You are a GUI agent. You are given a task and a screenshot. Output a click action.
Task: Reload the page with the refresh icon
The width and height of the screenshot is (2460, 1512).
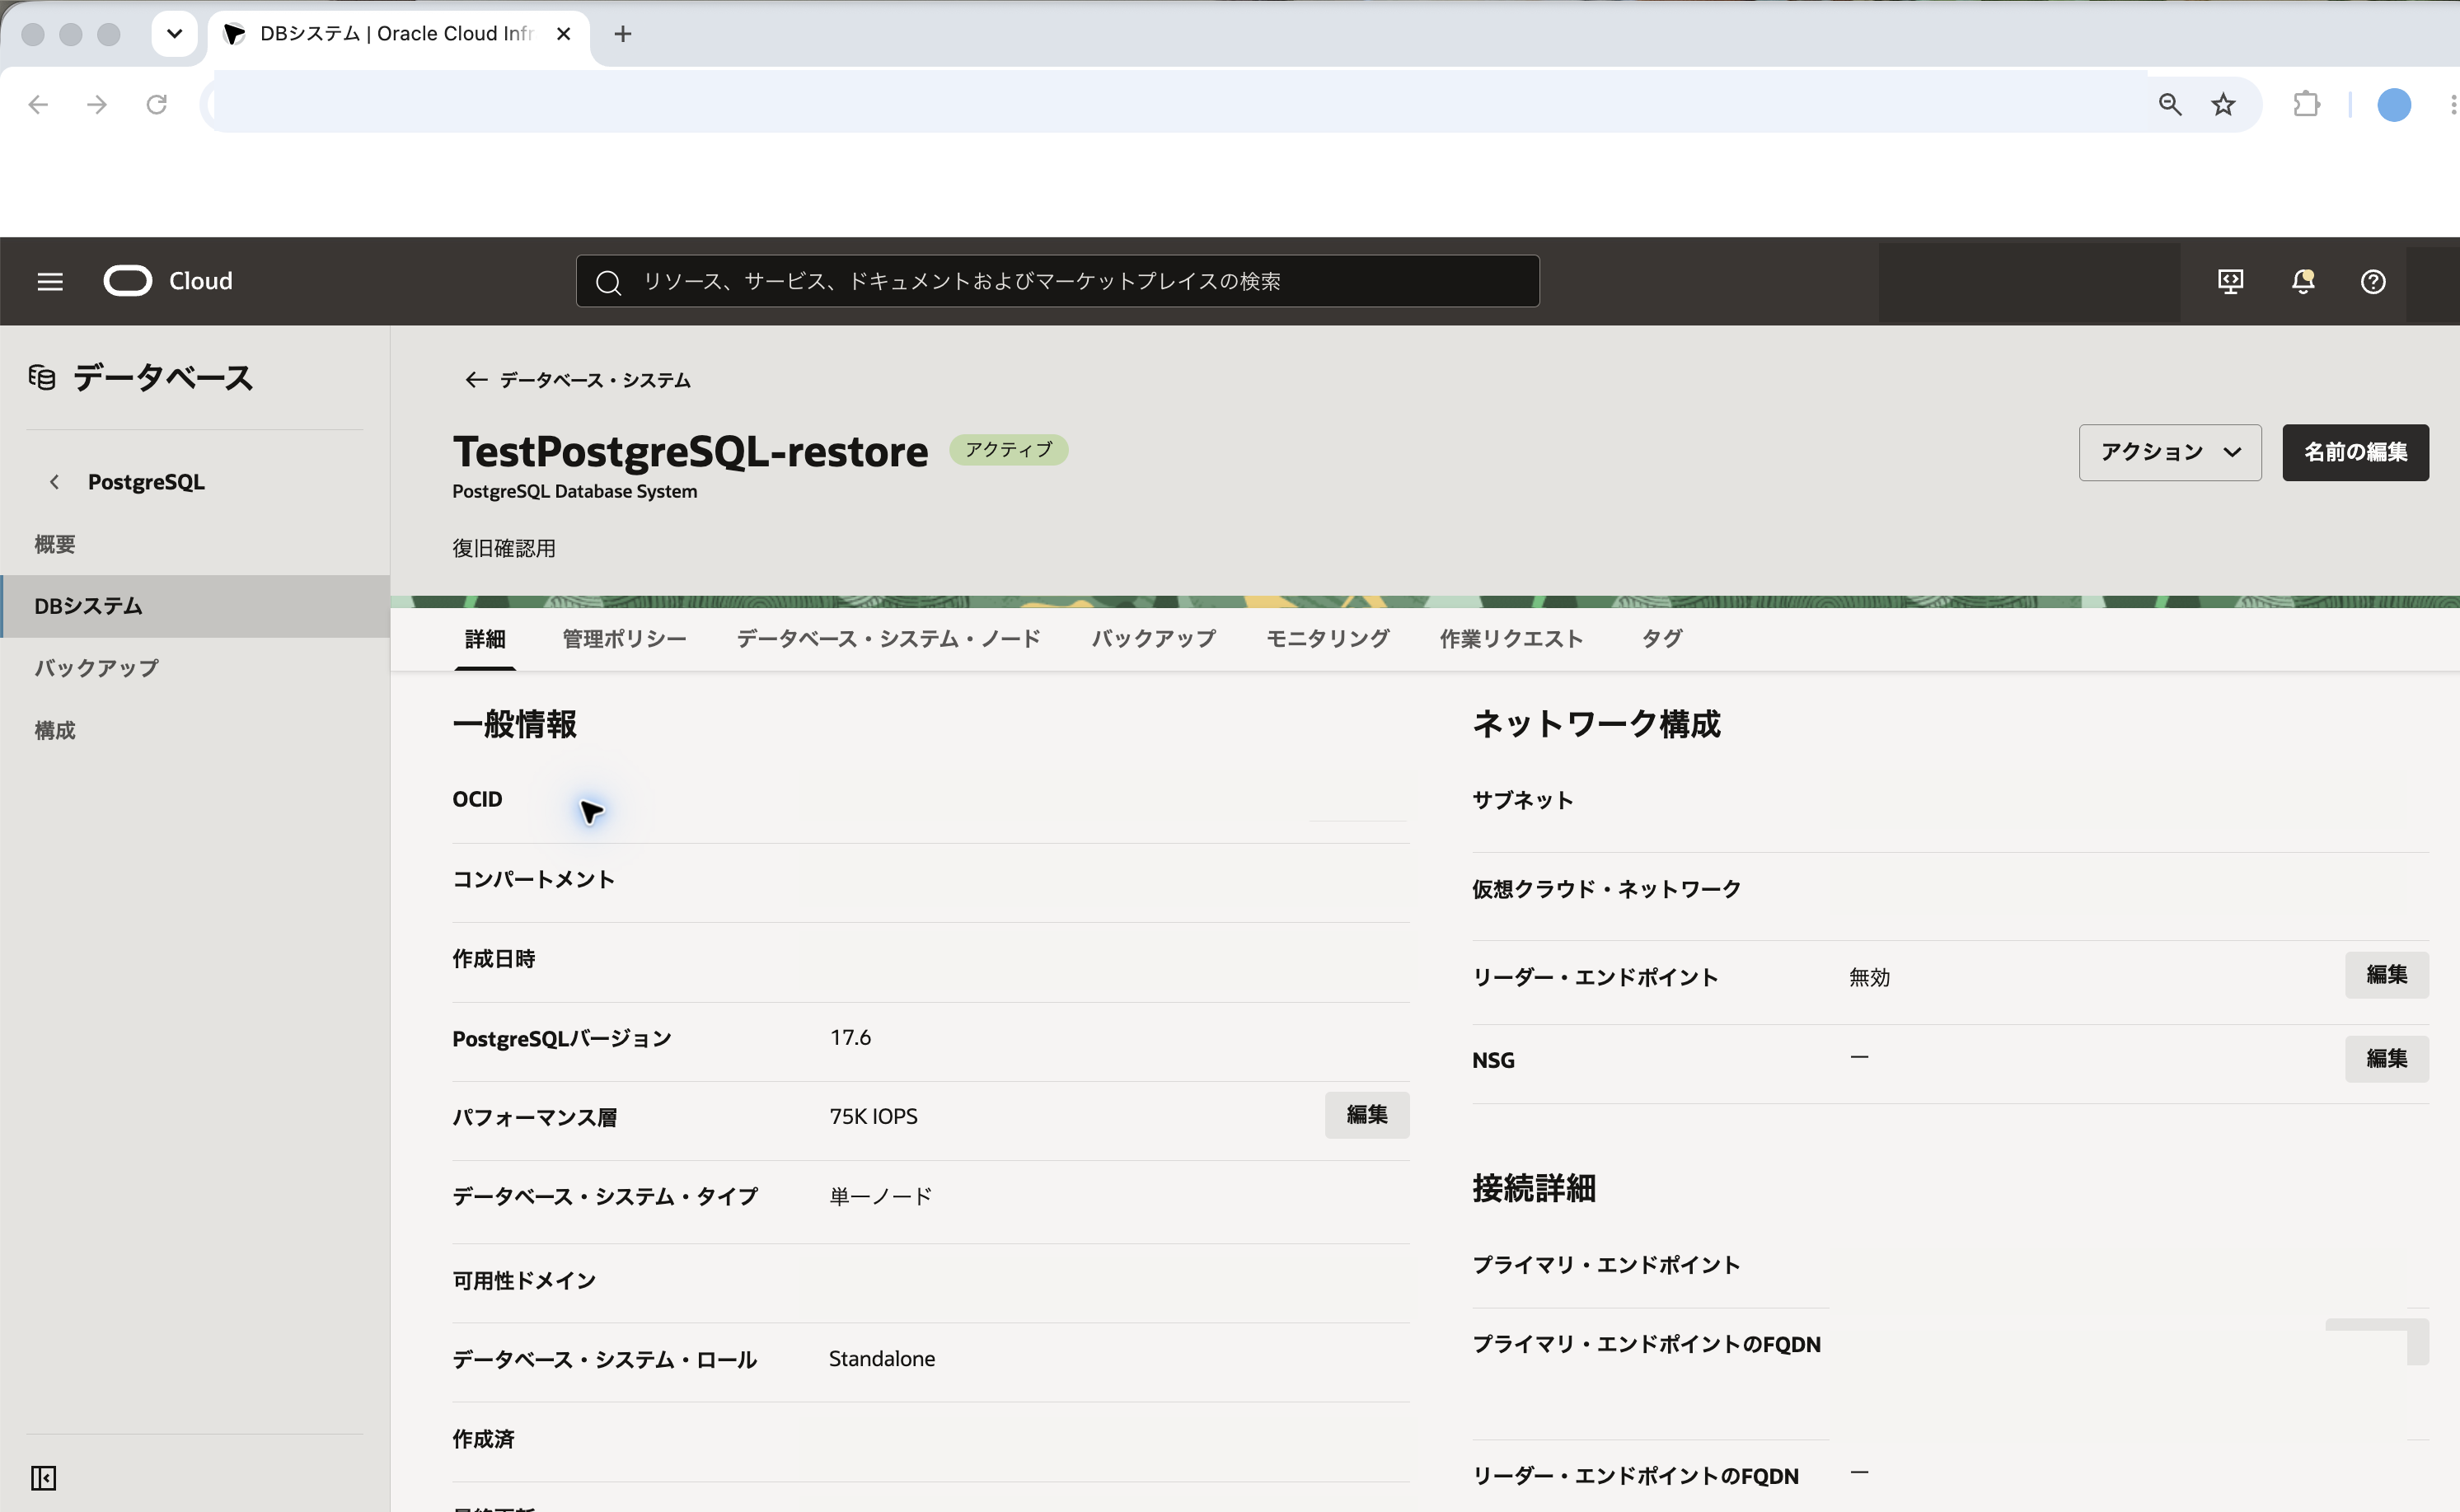pyautogui.click(x=156, y=104)
